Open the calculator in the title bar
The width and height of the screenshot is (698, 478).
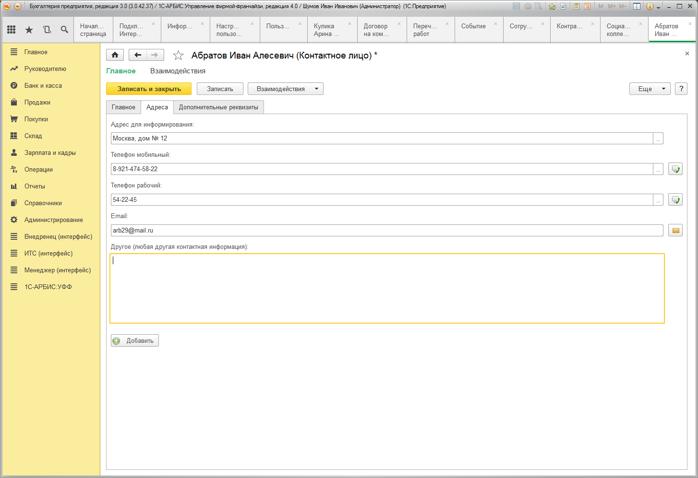tap(576, 6)
